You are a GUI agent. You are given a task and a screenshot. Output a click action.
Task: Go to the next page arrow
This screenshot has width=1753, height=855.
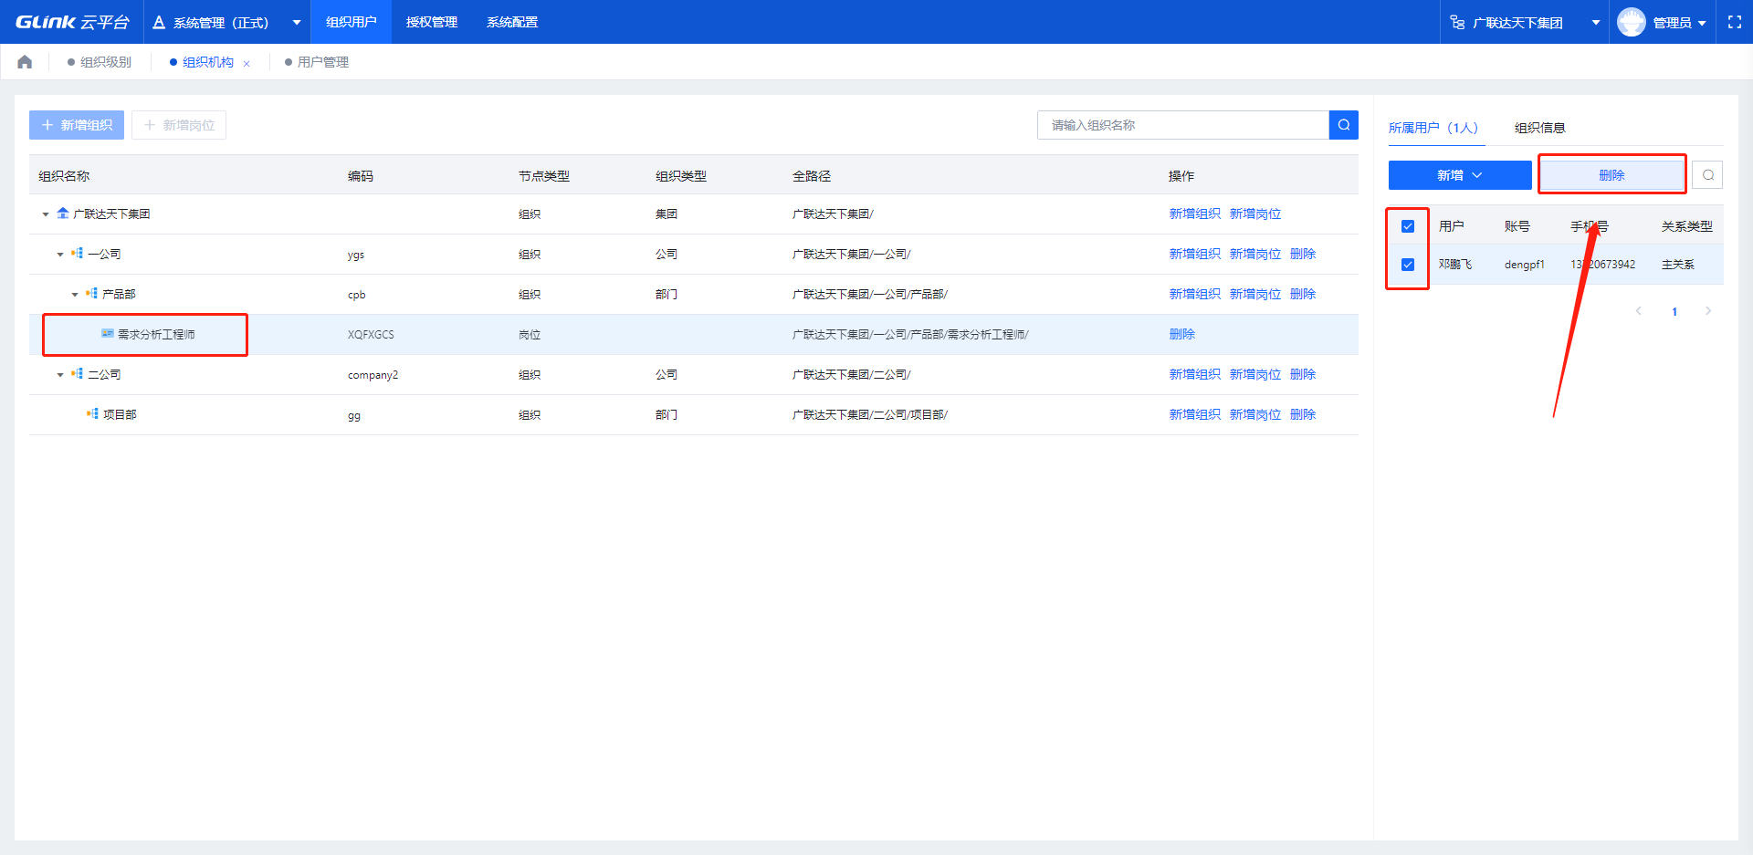[x=1708, y=311]
